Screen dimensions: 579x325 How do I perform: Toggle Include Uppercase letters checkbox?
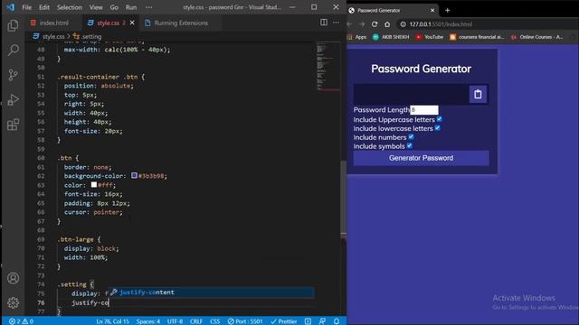pos(439,119)
